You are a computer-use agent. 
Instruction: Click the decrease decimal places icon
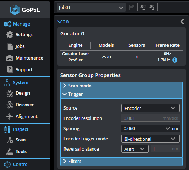click(x=143, y=7)
